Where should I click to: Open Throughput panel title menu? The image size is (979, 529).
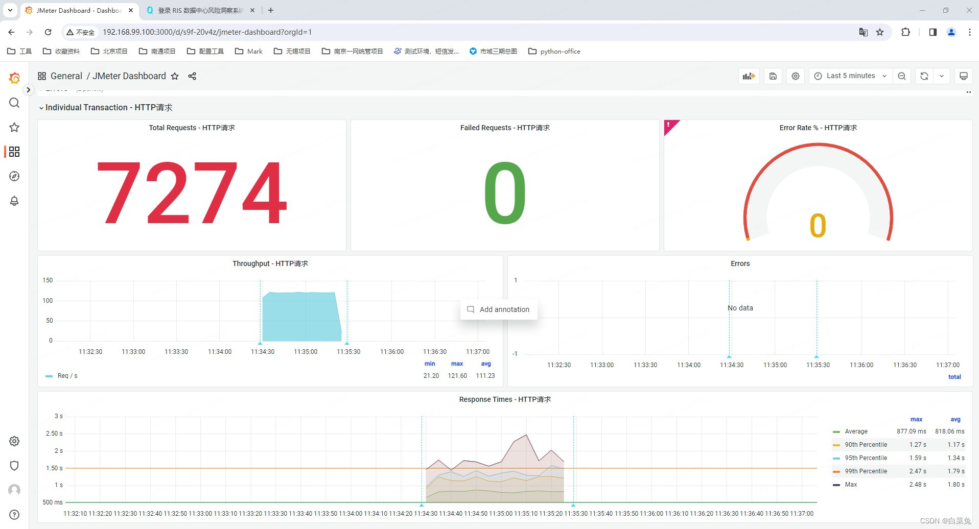point(270,263)
